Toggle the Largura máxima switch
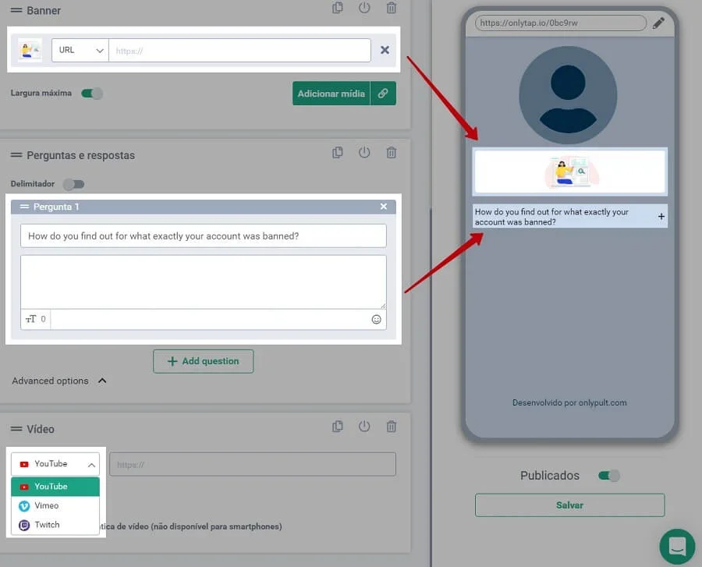Viewport: 702px width, 567px height. 92,94
